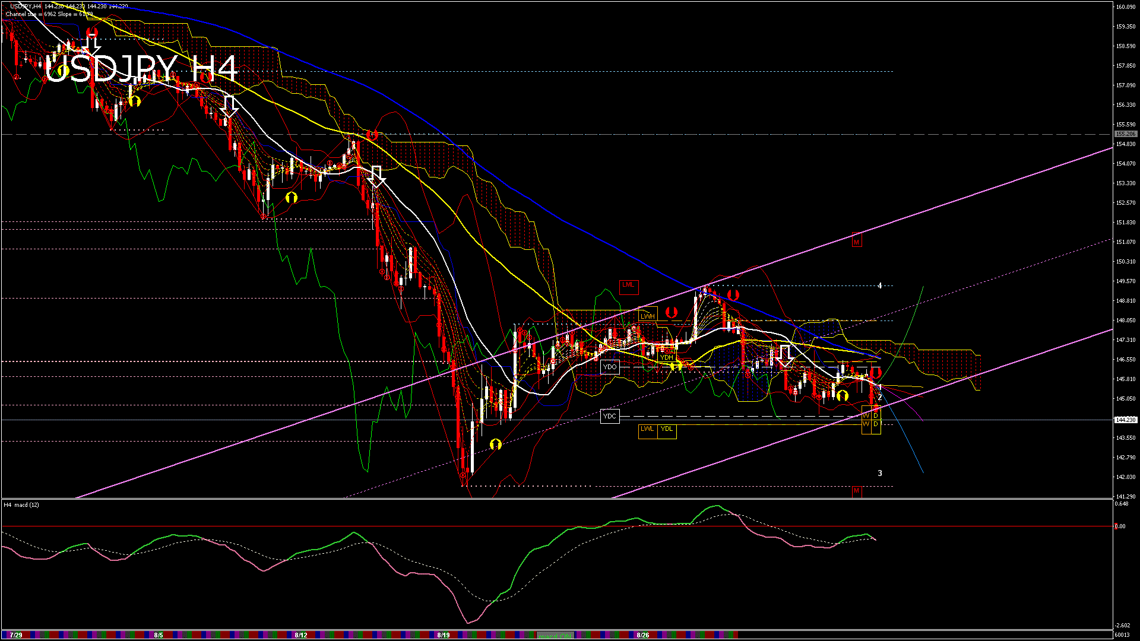Click the YDC level label
Viewport: 1140px width, 641px height.
coord(610,416)
